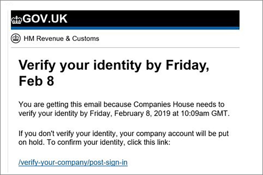Screen dimensions: 263x175
Task: Click the GOV.UK crown icon
Action: point(17,20)
